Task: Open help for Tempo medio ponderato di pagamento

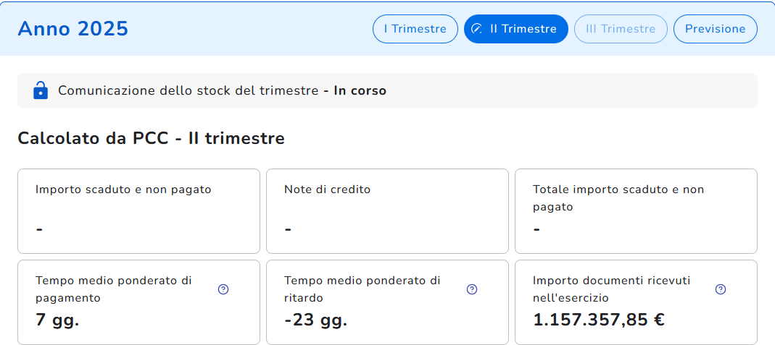Action: click(x=223, y=289)
